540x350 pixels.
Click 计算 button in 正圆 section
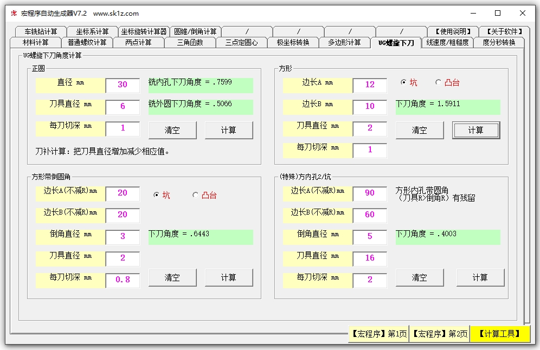(229, 130)
